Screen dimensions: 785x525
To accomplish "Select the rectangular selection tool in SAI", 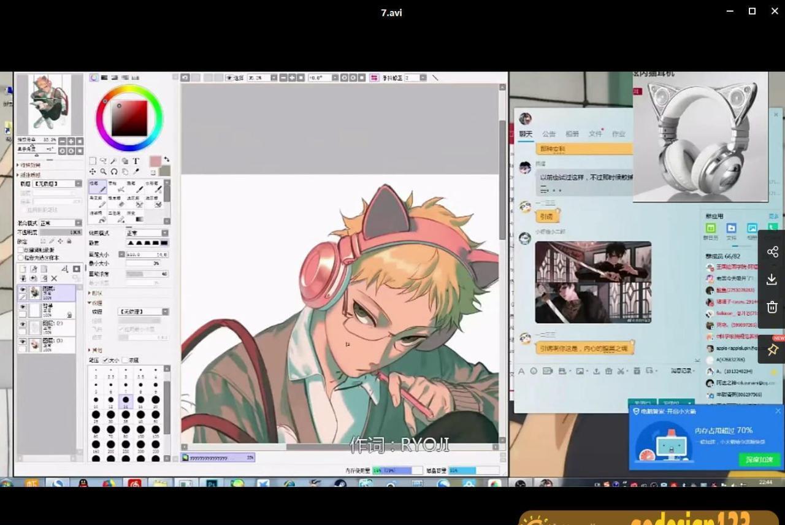I will [x=92, y=161].
